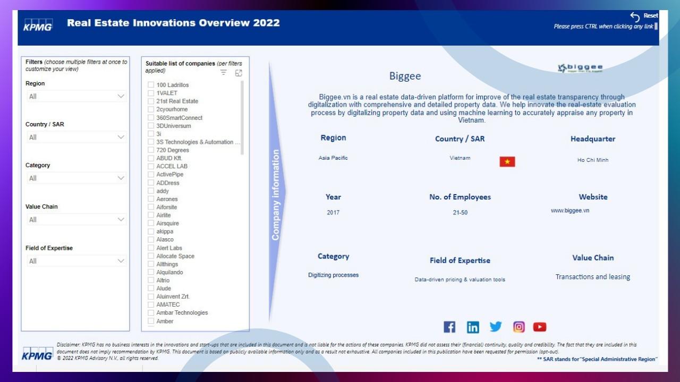Click the Vietnam flag image
The height and width of the screenshot is (382, 680).
[507, 162]
